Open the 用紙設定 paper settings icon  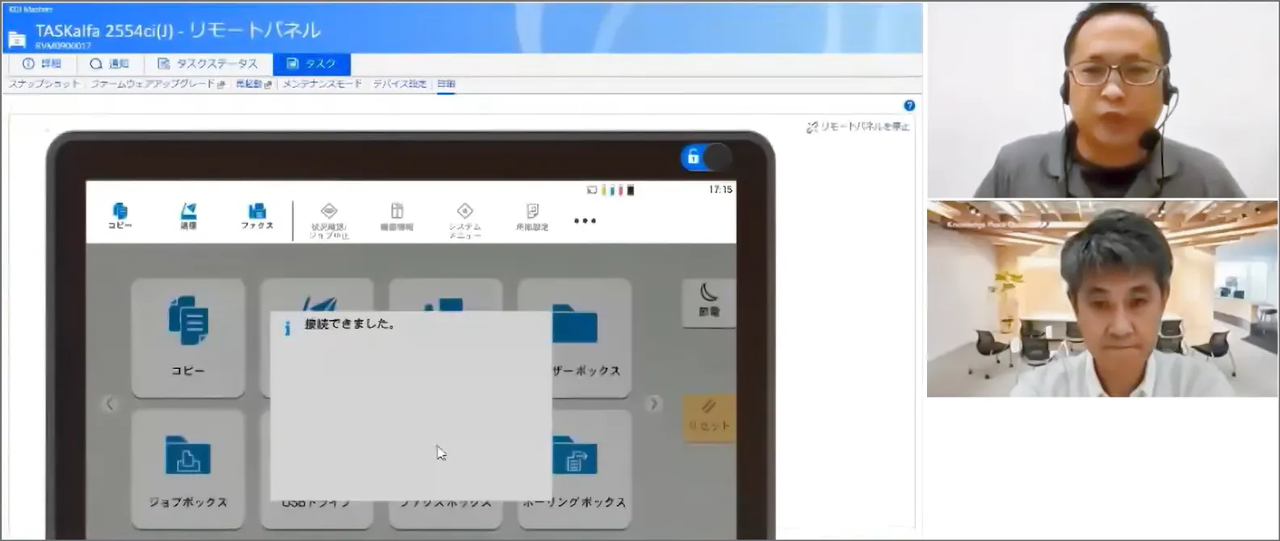tap(532, 218)
